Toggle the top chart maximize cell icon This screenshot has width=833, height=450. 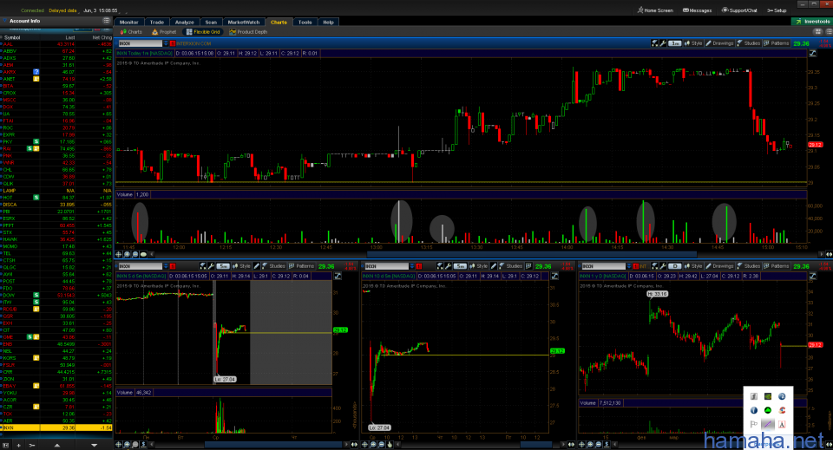click(x=812, y=53)
